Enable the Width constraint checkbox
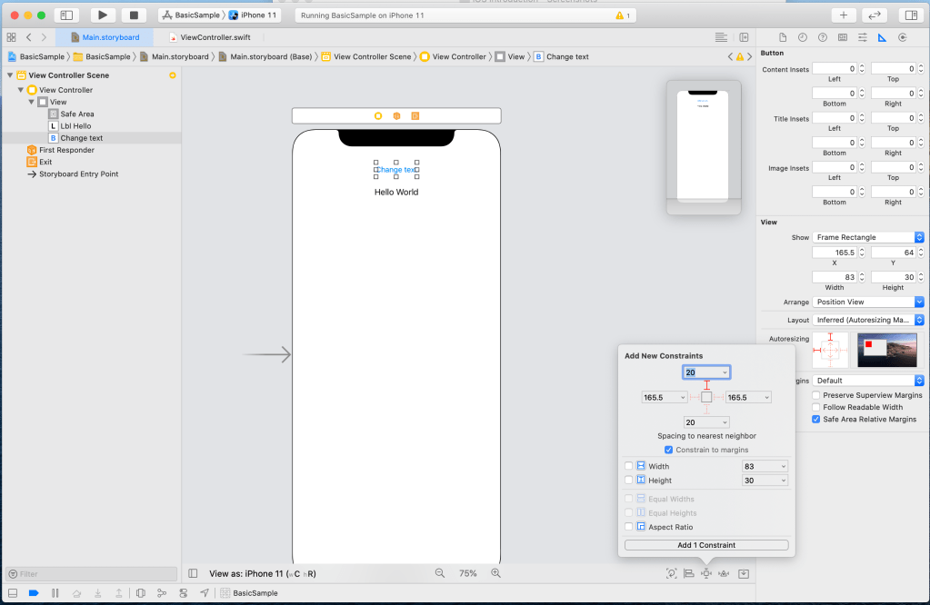This screenshot has width=930, height=605. (x=628, y=466)
